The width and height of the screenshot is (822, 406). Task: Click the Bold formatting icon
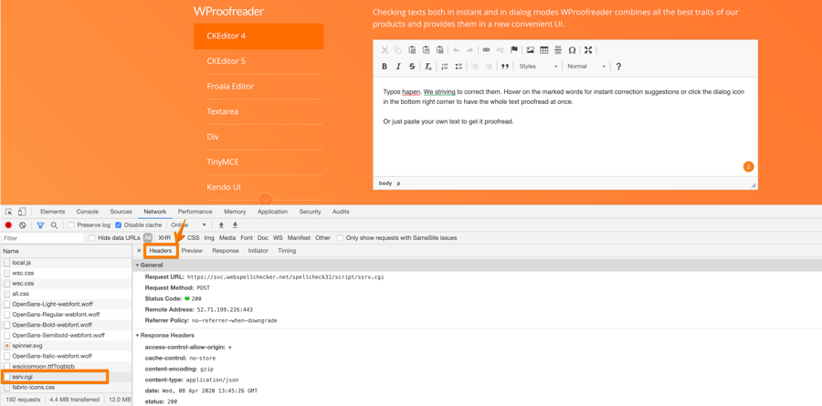(x=385, y=67)
